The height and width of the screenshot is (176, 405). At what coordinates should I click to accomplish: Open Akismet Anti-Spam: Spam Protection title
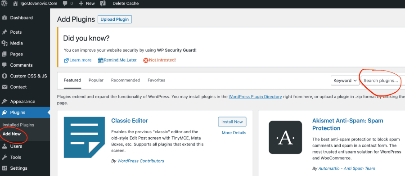[x=348, y=124]
